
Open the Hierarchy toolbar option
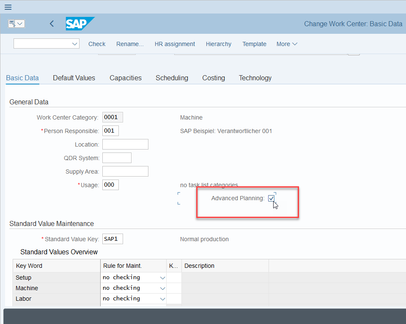click(x=219, y=44)
